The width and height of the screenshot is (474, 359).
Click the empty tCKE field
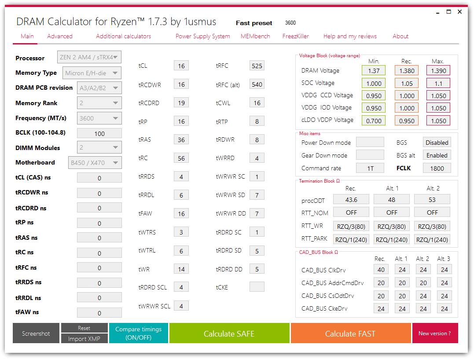[x=257, y=287]
